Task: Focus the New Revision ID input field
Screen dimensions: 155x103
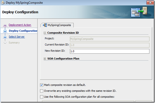Action: tap(110, 51)
